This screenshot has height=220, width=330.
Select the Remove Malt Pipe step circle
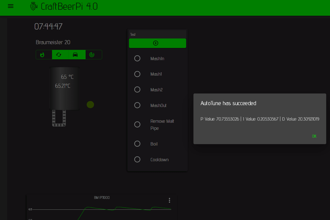tap(137, 124)
